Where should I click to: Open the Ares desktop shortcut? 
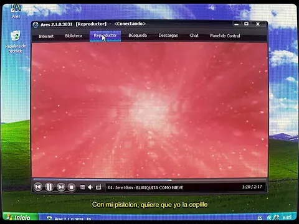click(x=16, y=11)
